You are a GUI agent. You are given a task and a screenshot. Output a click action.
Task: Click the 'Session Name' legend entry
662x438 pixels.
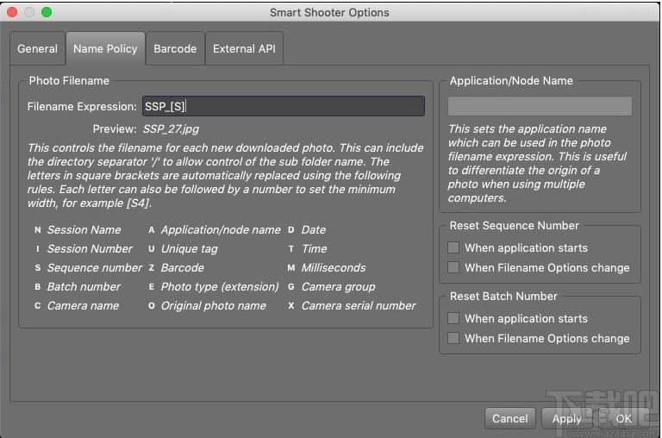tap(84, 229)
